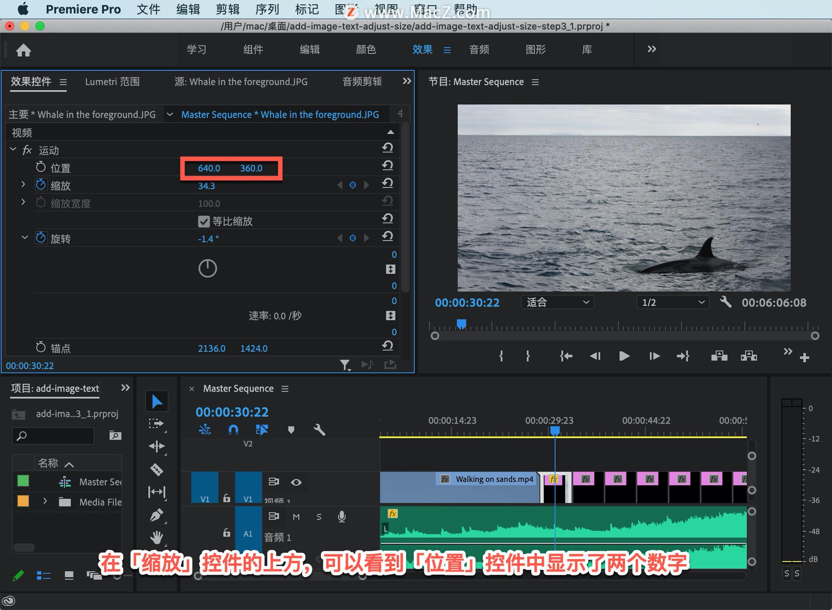
Task: Click the voice-over record microphone on A1
Action: [x=341, y=516]
